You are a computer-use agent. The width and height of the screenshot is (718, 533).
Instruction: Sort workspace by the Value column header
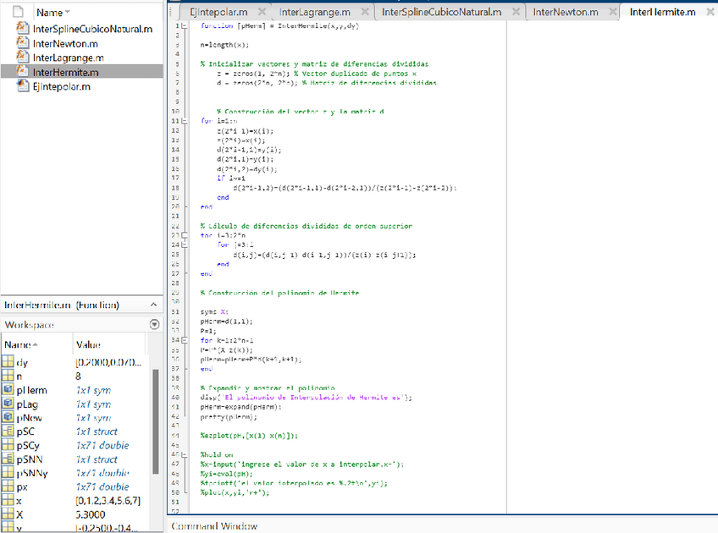tap(88, 344)
